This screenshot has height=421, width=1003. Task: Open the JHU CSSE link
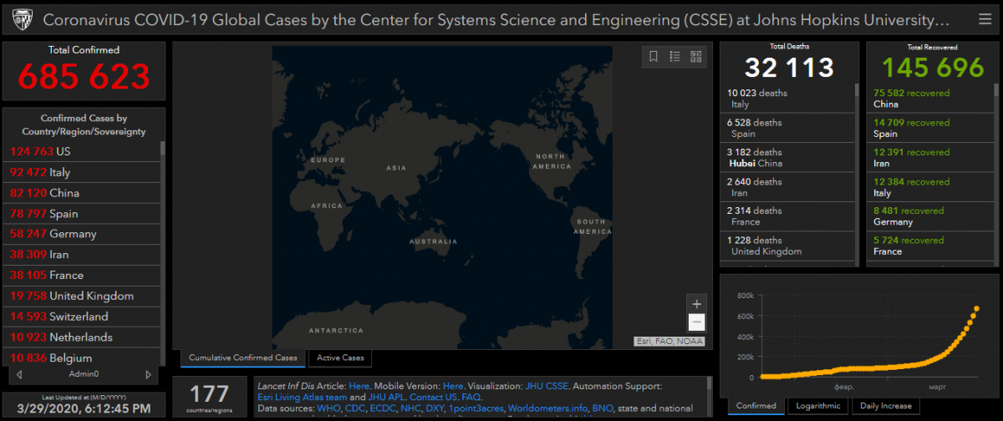pos(546,386)
